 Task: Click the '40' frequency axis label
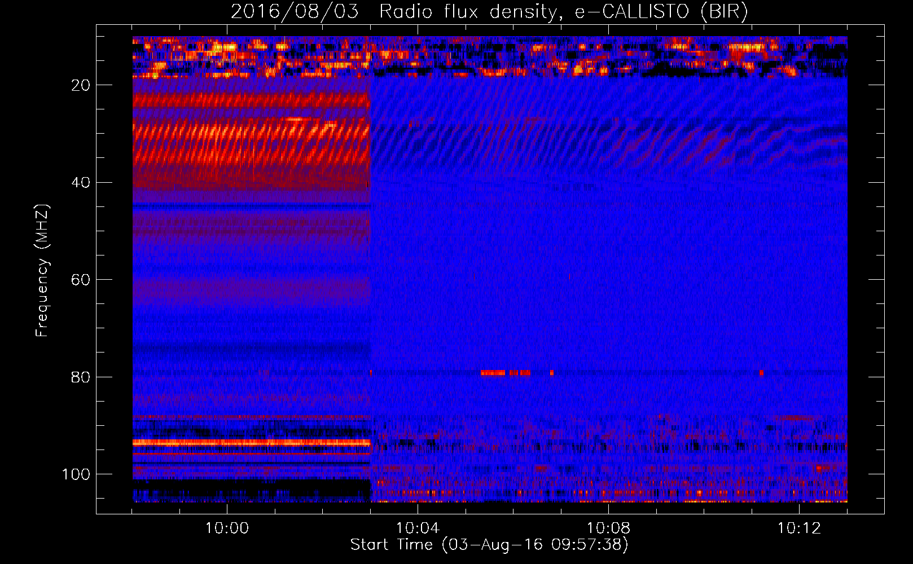(x=81, y=183)
